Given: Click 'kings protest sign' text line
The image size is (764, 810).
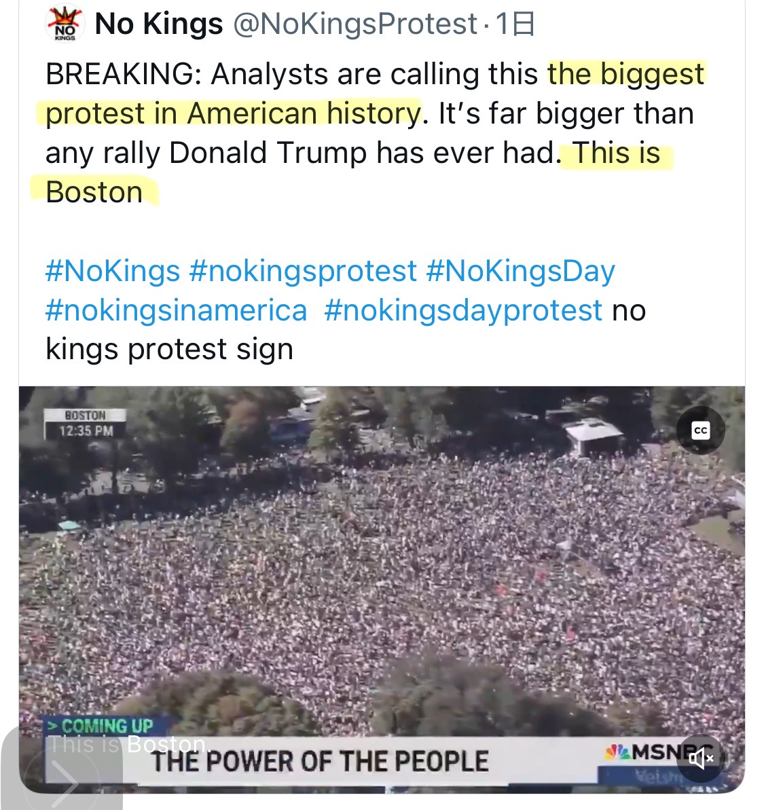Looking at the screenshot, I should (169, 349).
